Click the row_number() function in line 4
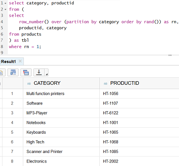 (x=34, y=22)
